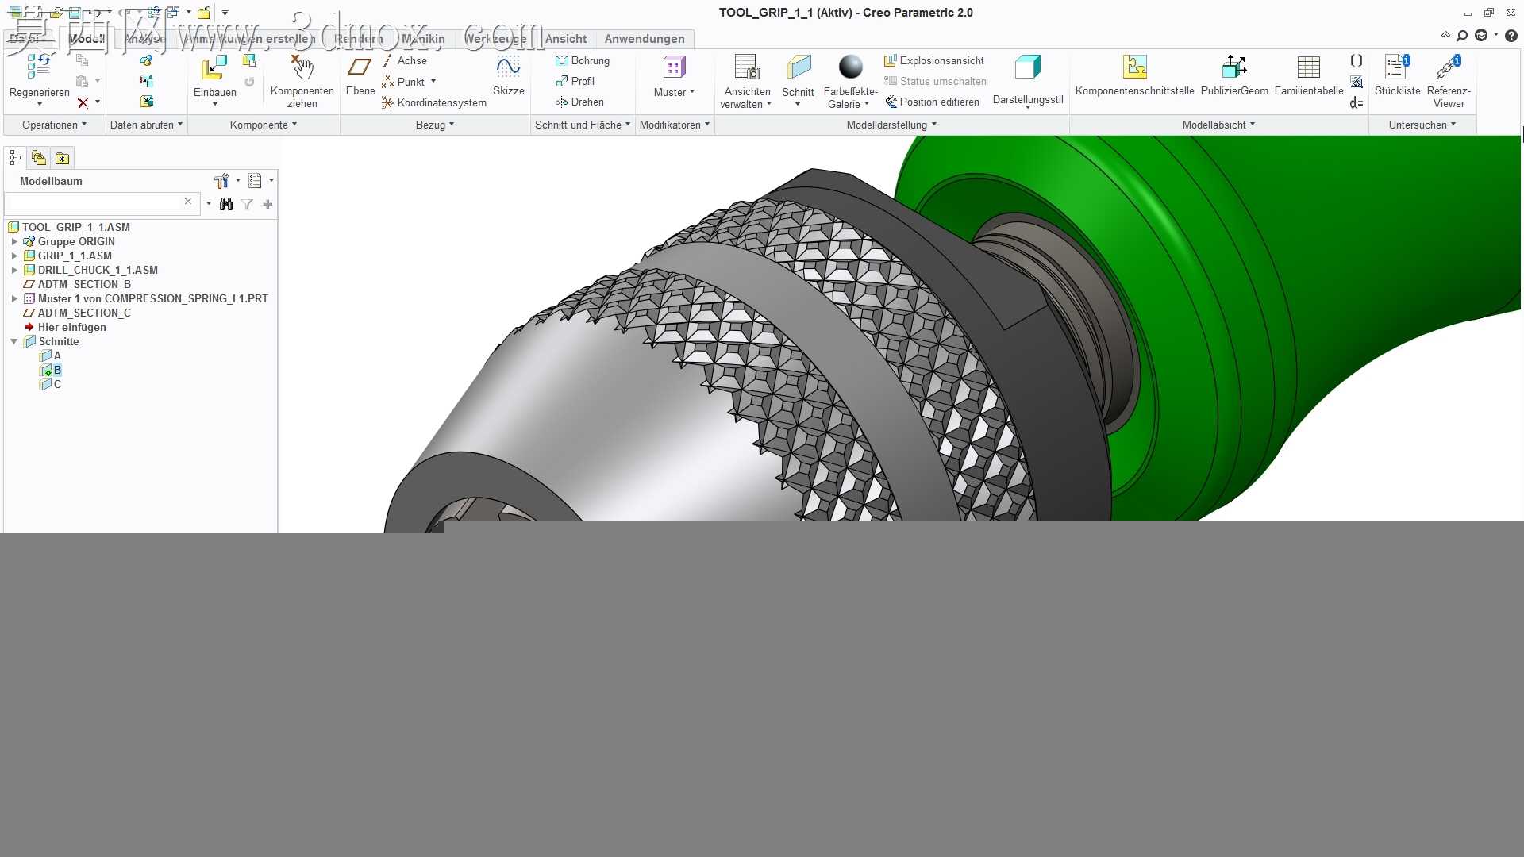Click the Regenerieren icon

point(39,67)
